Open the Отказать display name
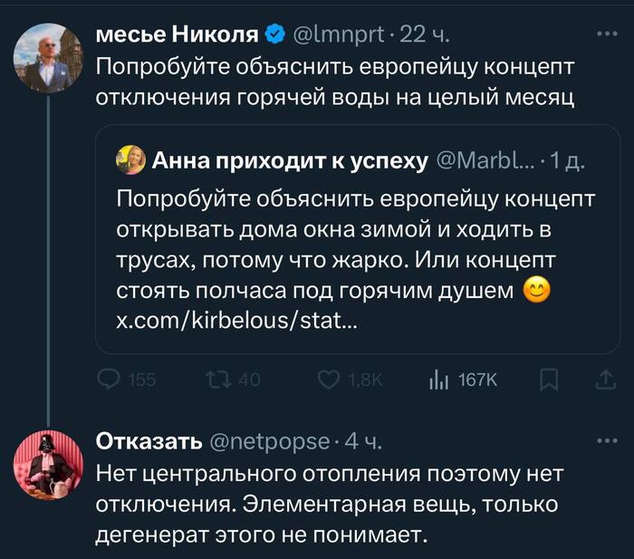This screenshot has height=559, width=634. click(149, 442)
